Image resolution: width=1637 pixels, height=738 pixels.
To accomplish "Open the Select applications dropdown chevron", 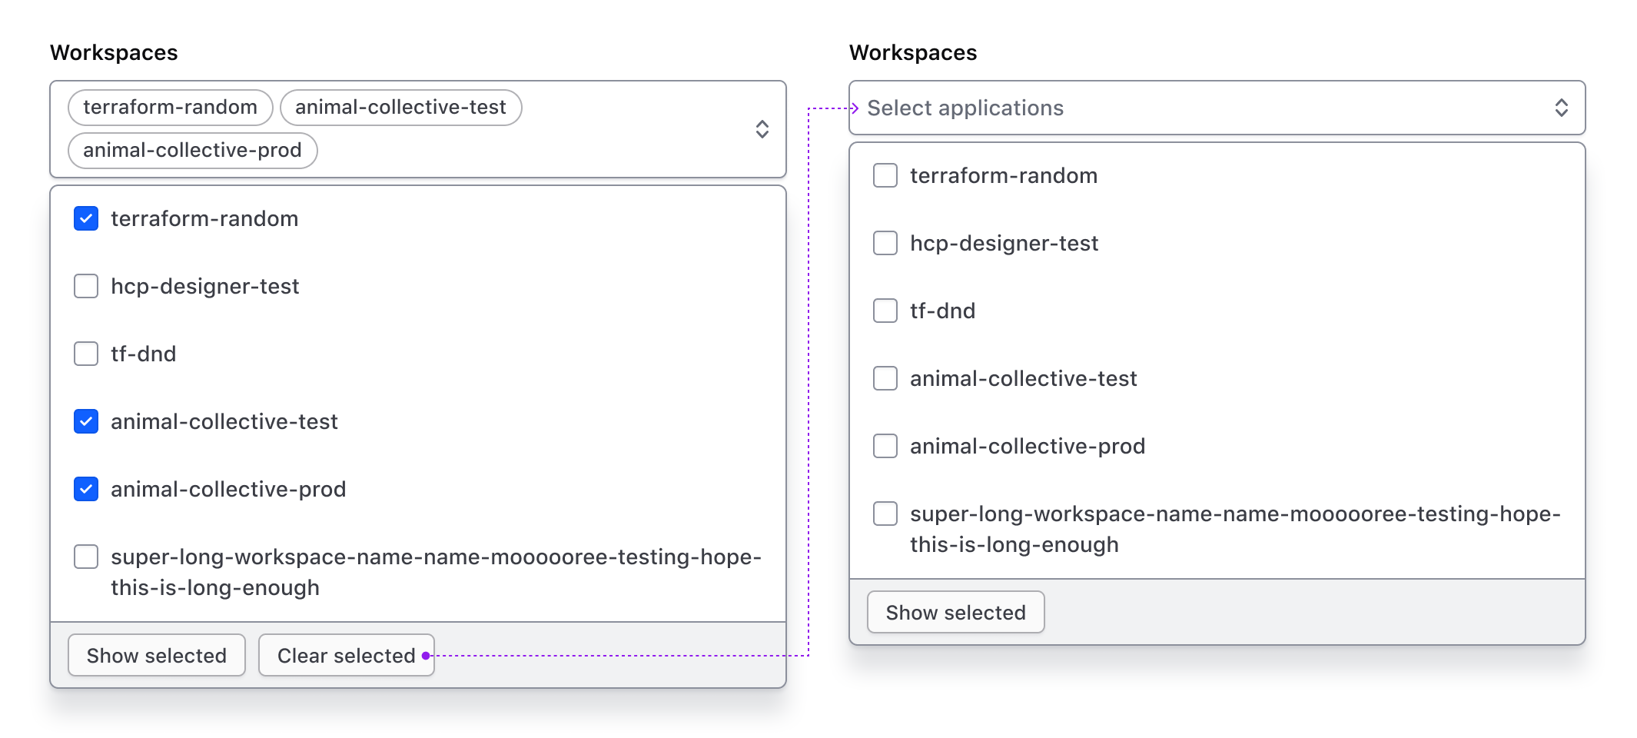I will pos(1562,108).
